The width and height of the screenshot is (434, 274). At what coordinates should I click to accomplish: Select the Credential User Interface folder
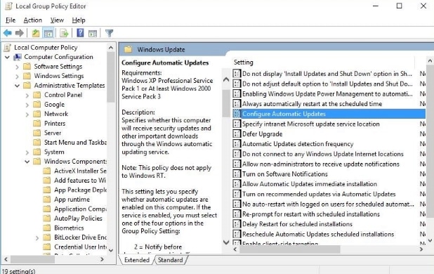(x=80, y=247)
